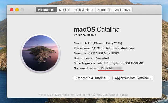
Task: Click the MacBook Air model line
Action: (x=98, y=43)
